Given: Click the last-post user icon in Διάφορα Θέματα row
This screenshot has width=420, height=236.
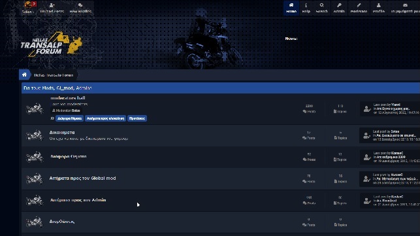Looking at the screenshot, I should (366, 157).
